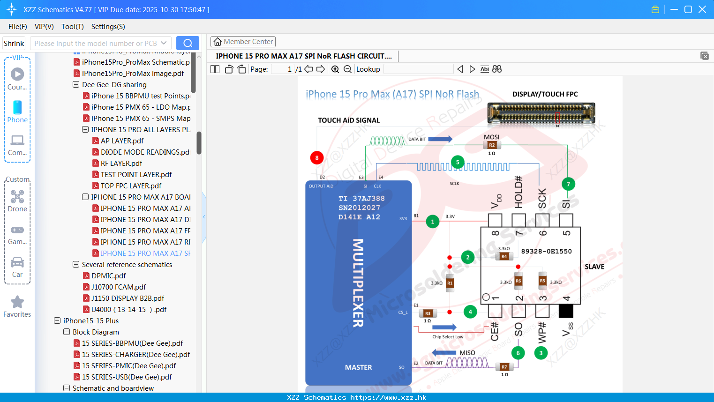Click the file tree vertical scrollbar
This screenshot has width=714, height=402.
[199, 143]
